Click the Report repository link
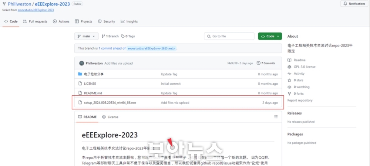370x166 pixels. pyautogui.click(x=300, y=100)
